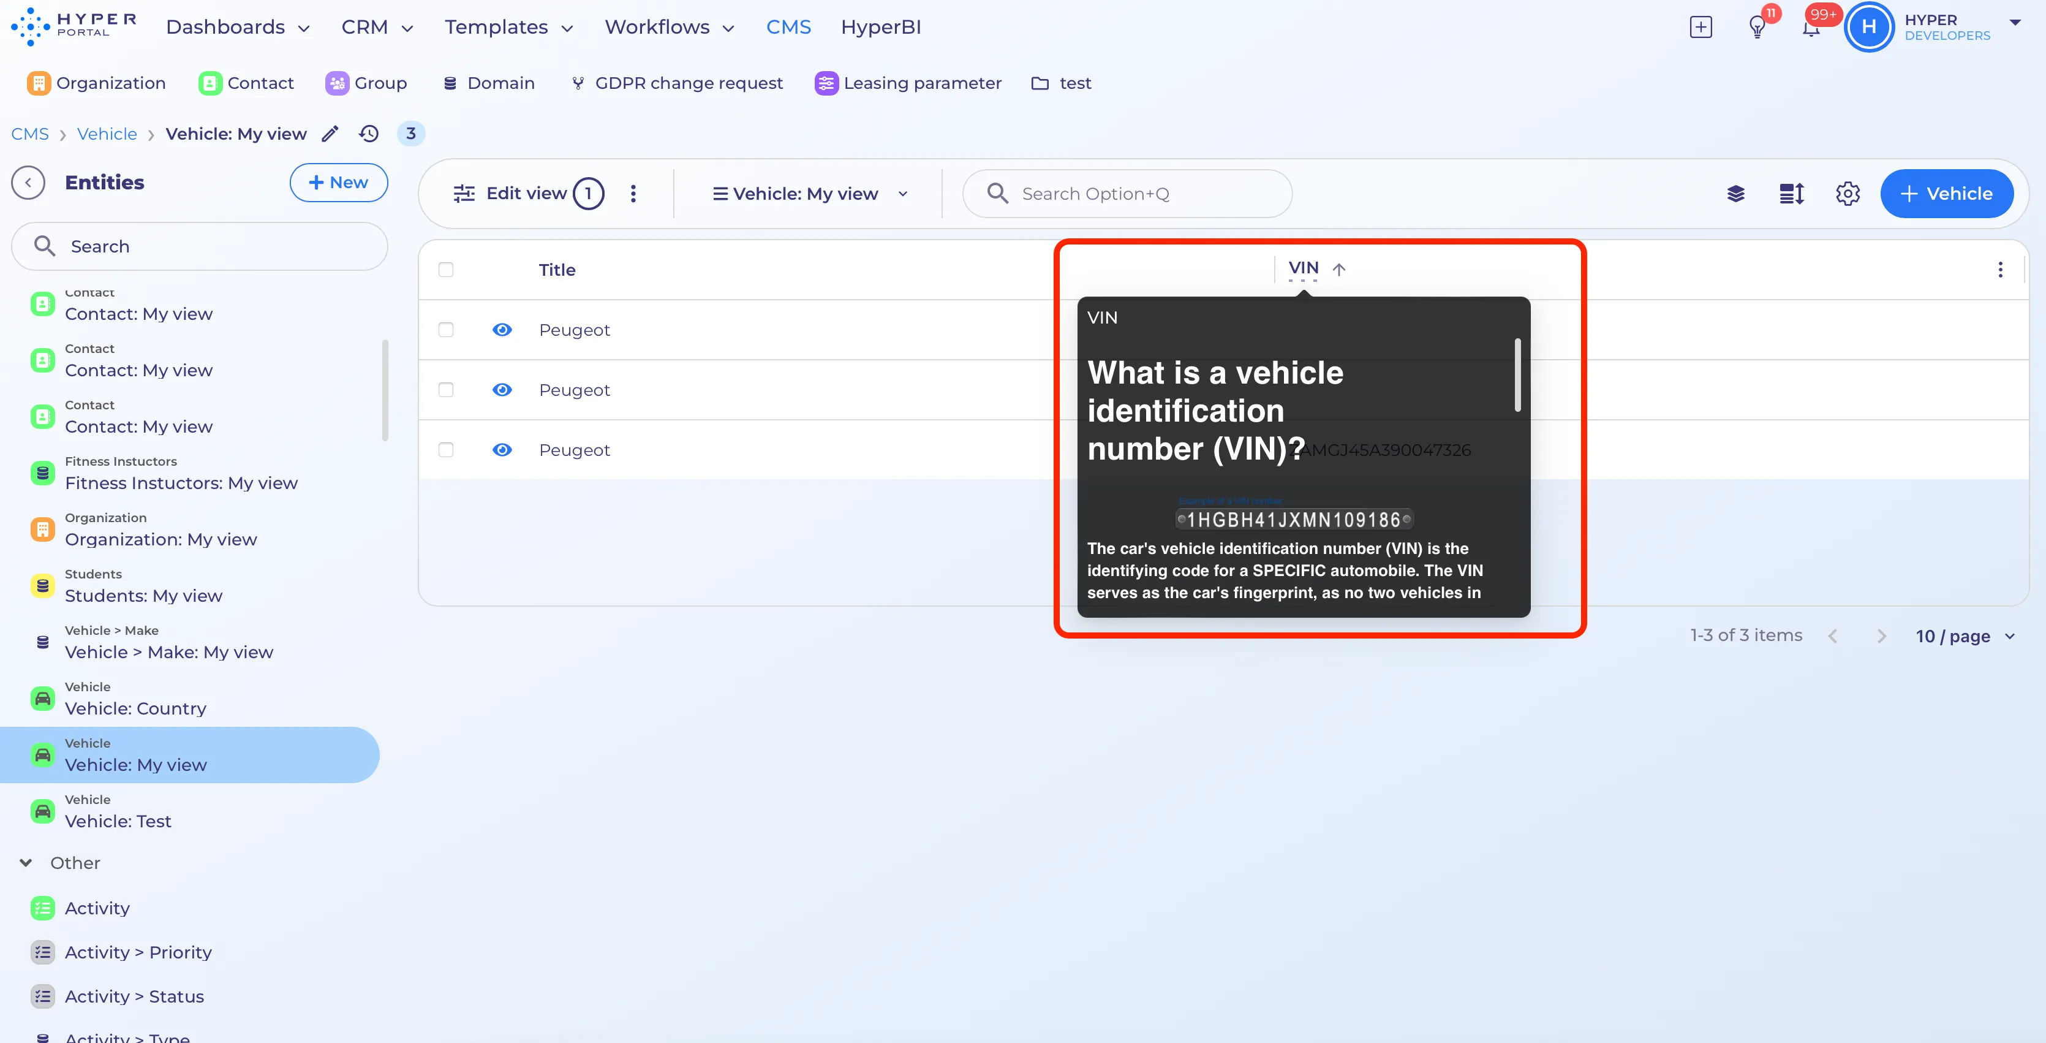Open Organization shortcut icon
This screenshot has height=1043, width=2046.
coord(39,83)
